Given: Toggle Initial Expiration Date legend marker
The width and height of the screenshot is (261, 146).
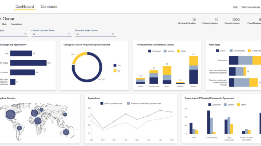Looking at the screenshot, I should coord(102,103).
